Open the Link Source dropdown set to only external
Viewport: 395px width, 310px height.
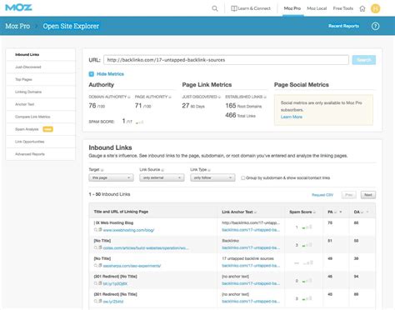[x=162, y=177]
